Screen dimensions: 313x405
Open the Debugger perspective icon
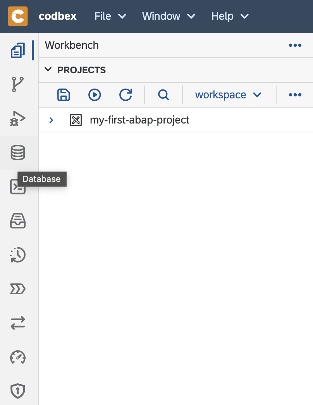18,118
